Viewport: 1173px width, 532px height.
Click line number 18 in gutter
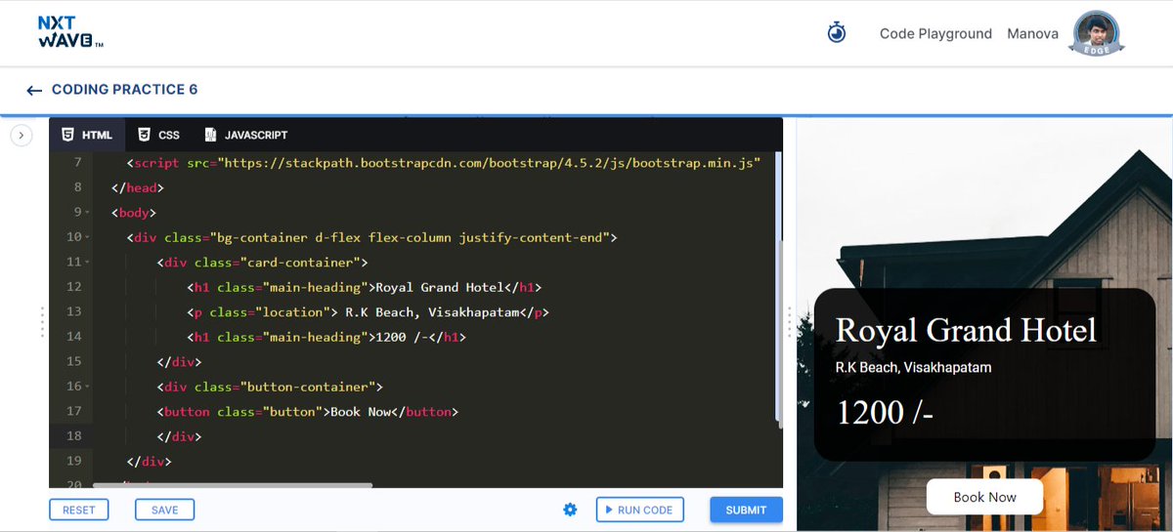[74, 436]
